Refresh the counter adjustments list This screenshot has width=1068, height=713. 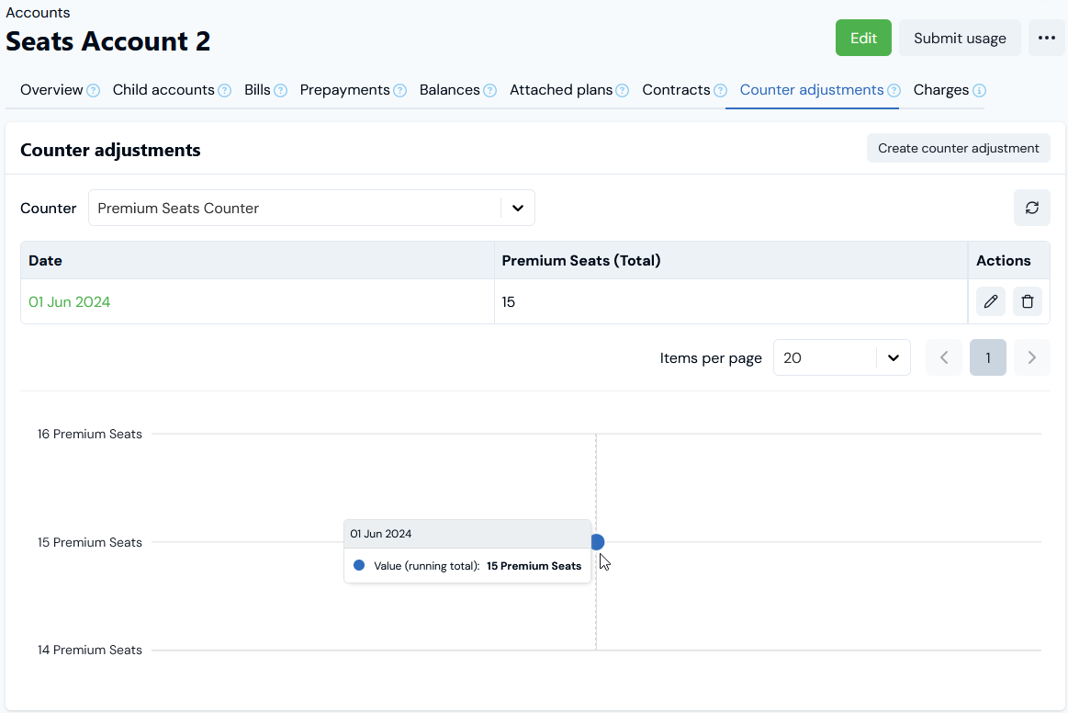point(1031,208)
